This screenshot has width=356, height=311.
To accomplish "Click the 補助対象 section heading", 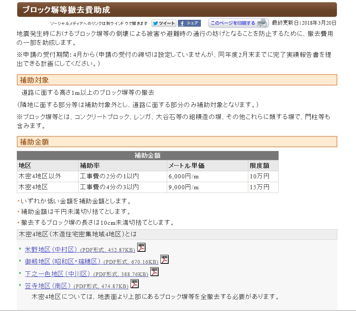I will point(177,80).
